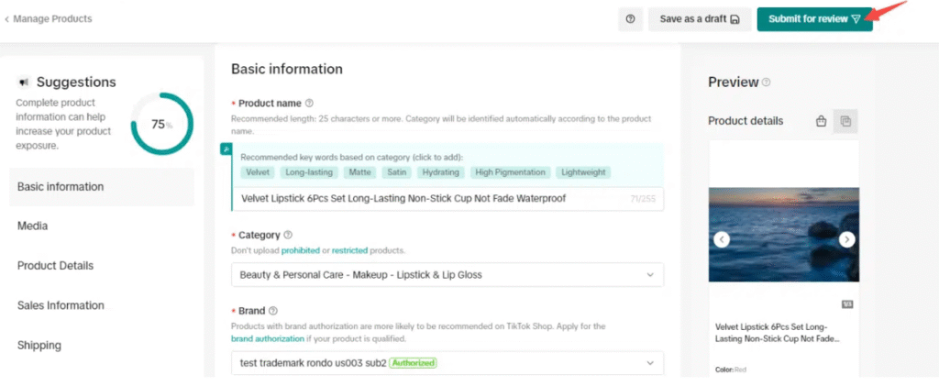The image size is (939, 386).
Task: Go to Sales Information section
Action: 61,305
